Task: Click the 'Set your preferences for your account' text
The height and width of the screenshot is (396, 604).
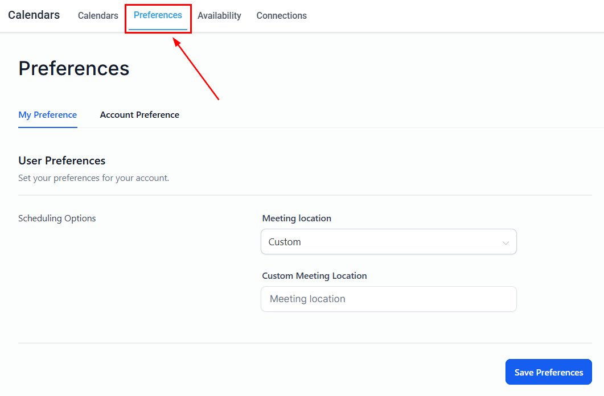Action: pos(93,178)
